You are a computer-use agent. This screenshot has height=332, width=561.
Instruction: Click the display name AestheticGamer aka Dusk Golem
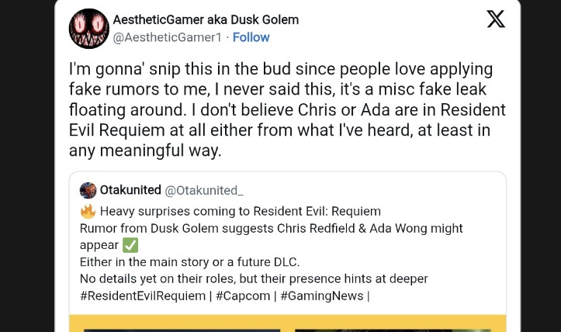click(x=206, y=19)
